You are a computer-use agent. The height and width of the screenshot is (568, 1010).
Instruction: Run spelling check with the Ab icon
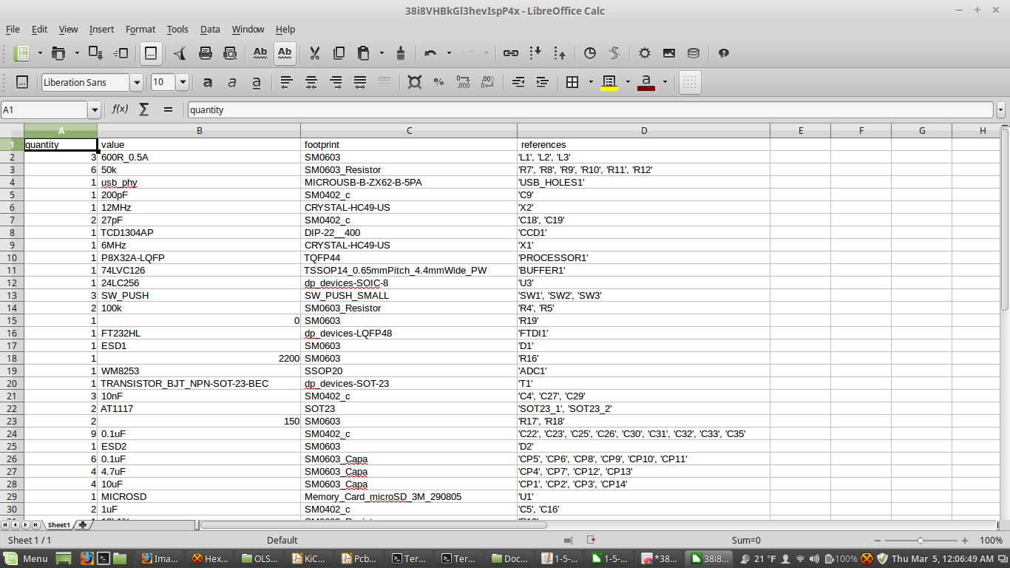260,53
